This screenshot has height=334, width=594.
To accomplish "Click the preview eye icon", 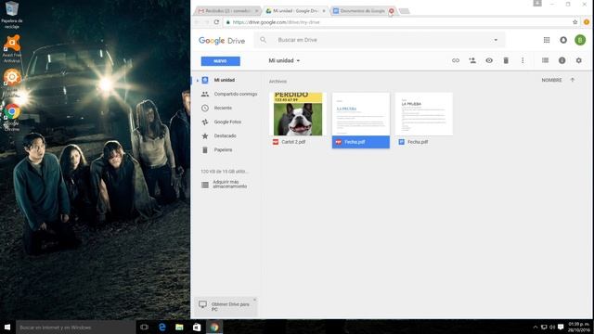I will coord(489,60).
